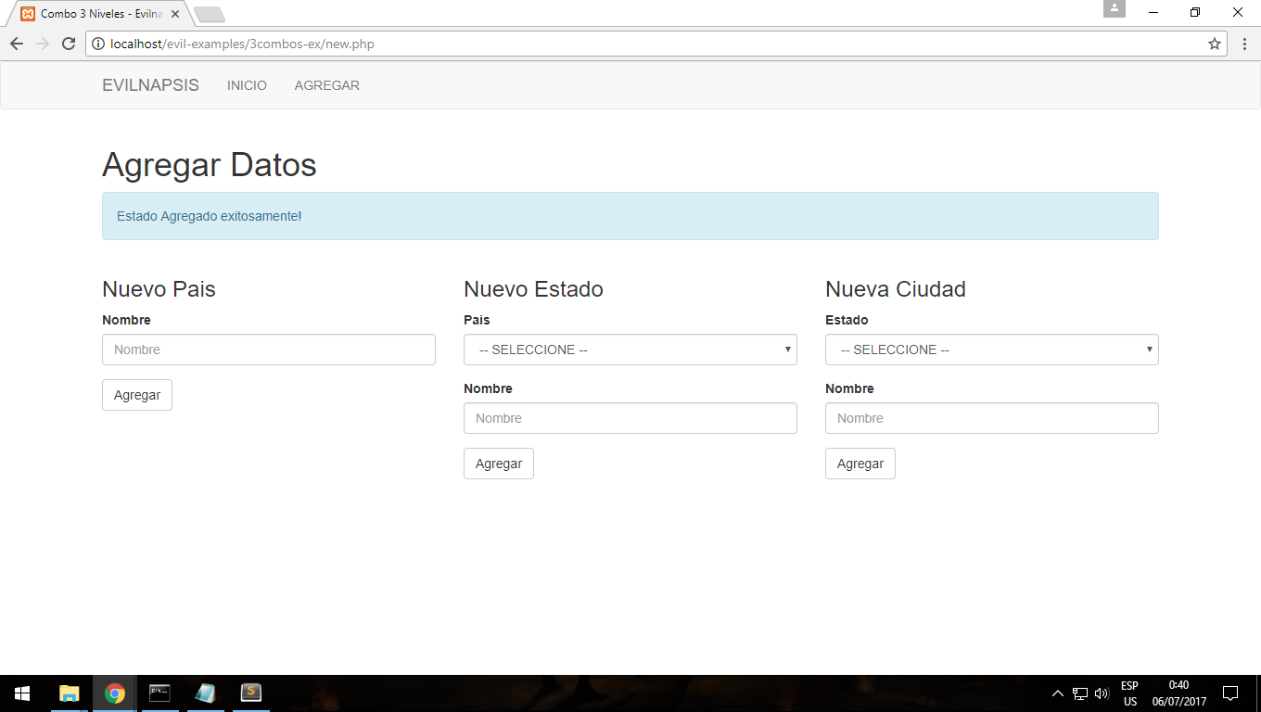This screenshot has height=712, width=1261.
Task: Click the Agregar Datos heading
Action: [x=210, y=165]
